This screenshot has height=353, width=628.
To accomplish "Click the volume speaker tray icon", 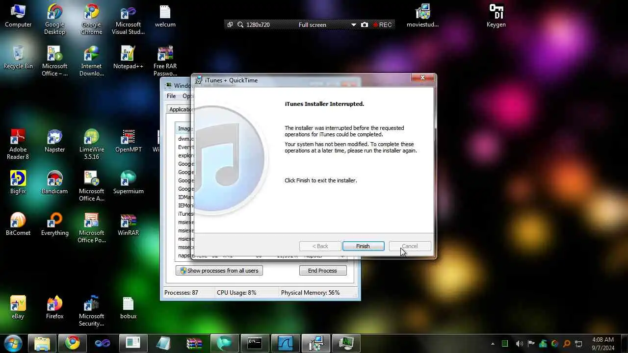I will (519, 344).
